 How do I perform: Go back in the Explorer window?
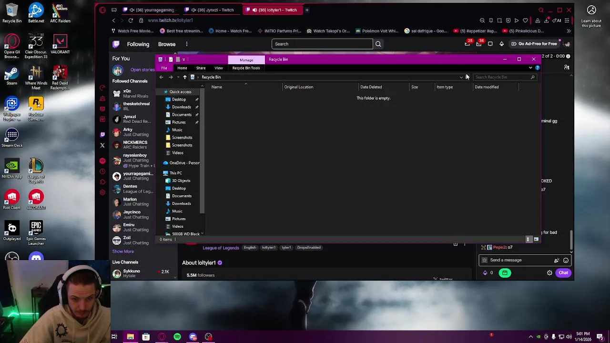[162, 77]
